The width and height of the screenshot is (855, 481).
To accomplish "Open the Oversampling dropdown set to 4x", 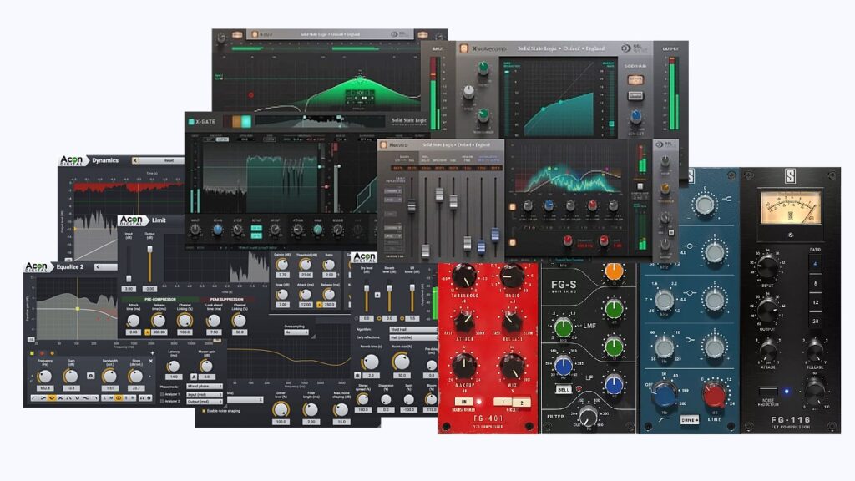I will tap(296, 332).
